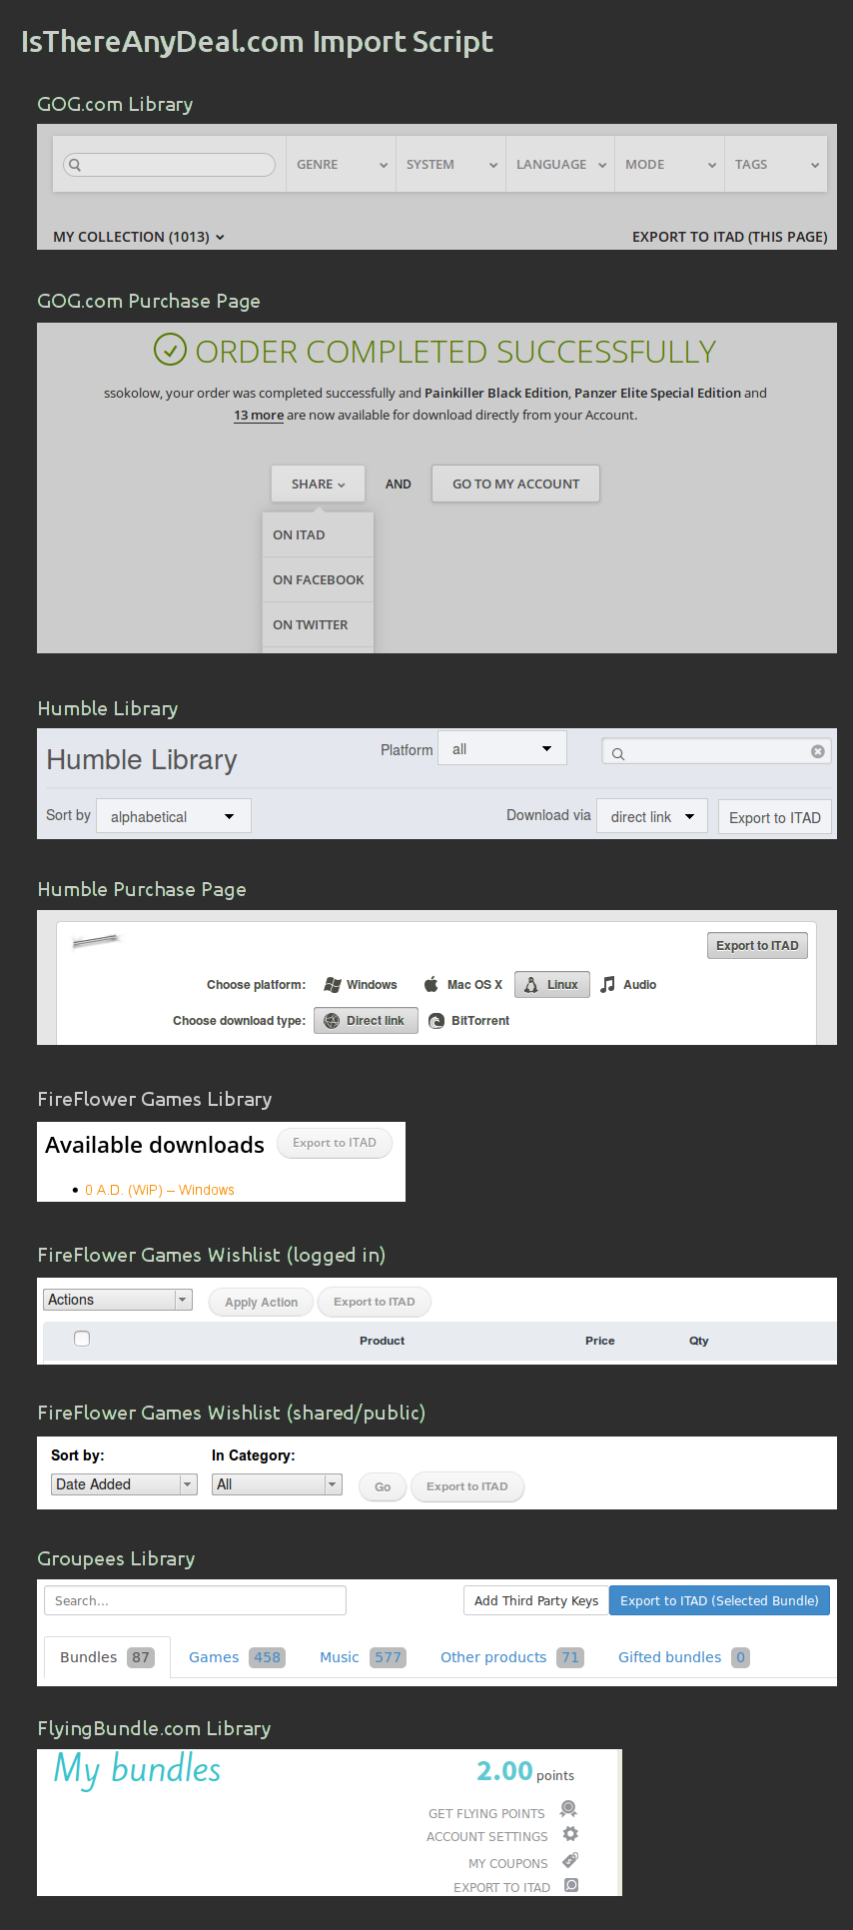This screenshot has height=1930, width=853.
Task: Click the Mac OS X apple icon
Action: coord(430,984)
